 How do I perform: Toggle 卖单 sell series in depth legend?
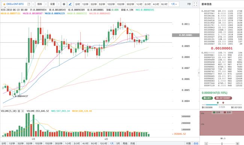pyautogui.click(x=227, y=112)
